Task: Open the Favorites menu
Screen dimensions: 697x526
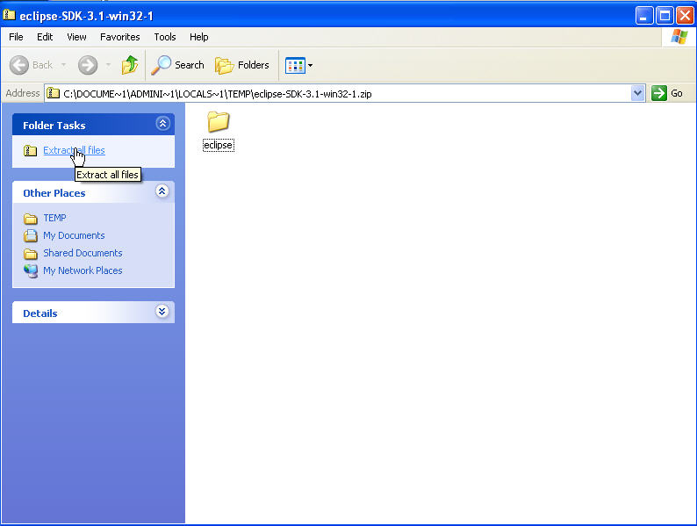Action: tap(120, 37)
